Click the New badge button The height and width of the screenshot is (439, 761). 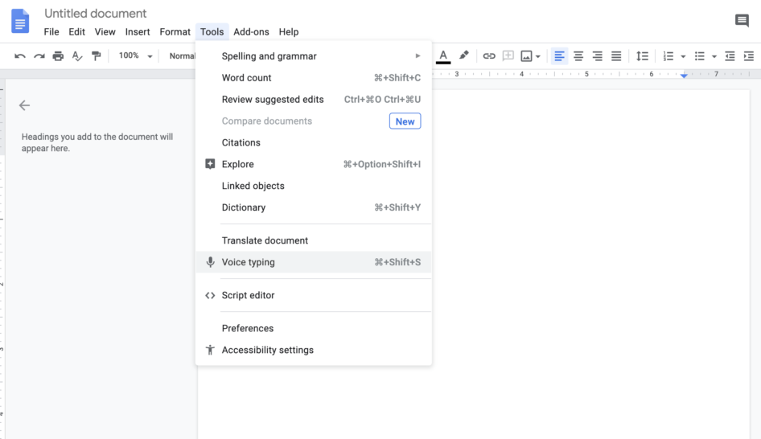[x=405, y=121]
